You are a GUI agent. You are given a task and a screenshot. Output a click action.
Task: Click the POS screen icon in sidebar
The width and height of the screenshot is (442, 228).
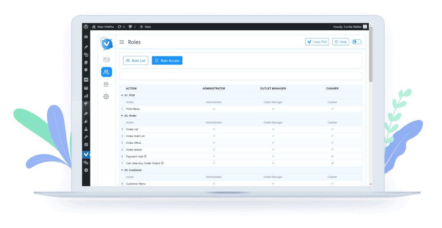(106, 60)
